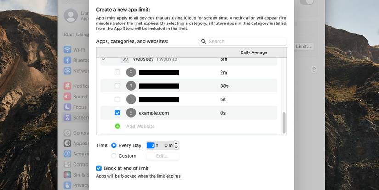Select the Every Day radio button
The width and height of the screenshot is (379, 190).
(114, 145)
